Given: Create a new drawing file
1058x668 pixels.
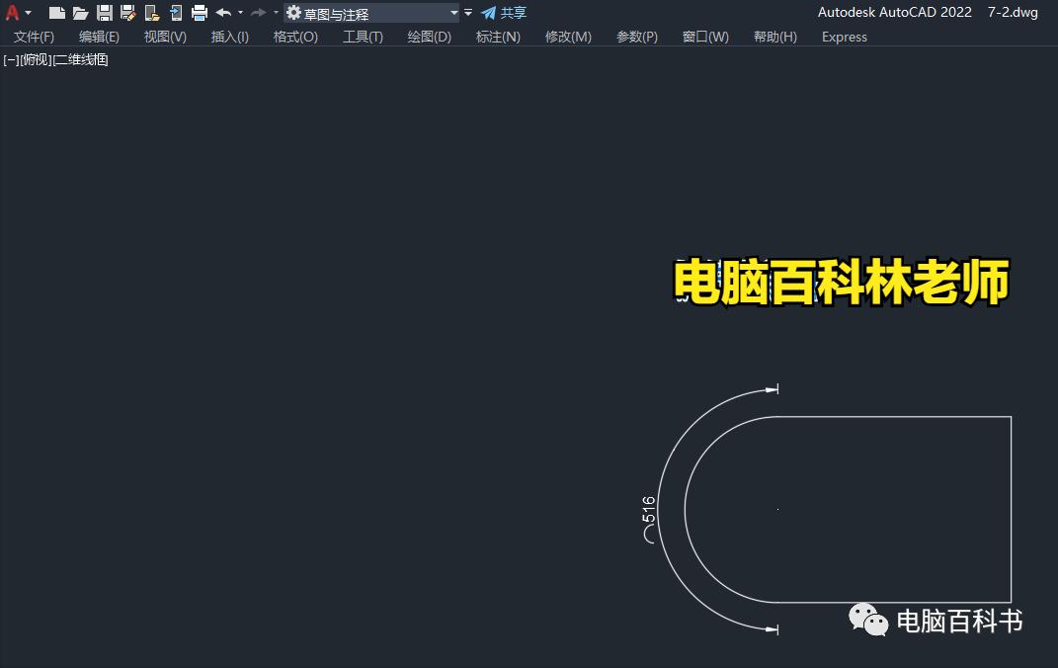Looking at the screenshot, I should pyautogui.click(x=56, y=13).
